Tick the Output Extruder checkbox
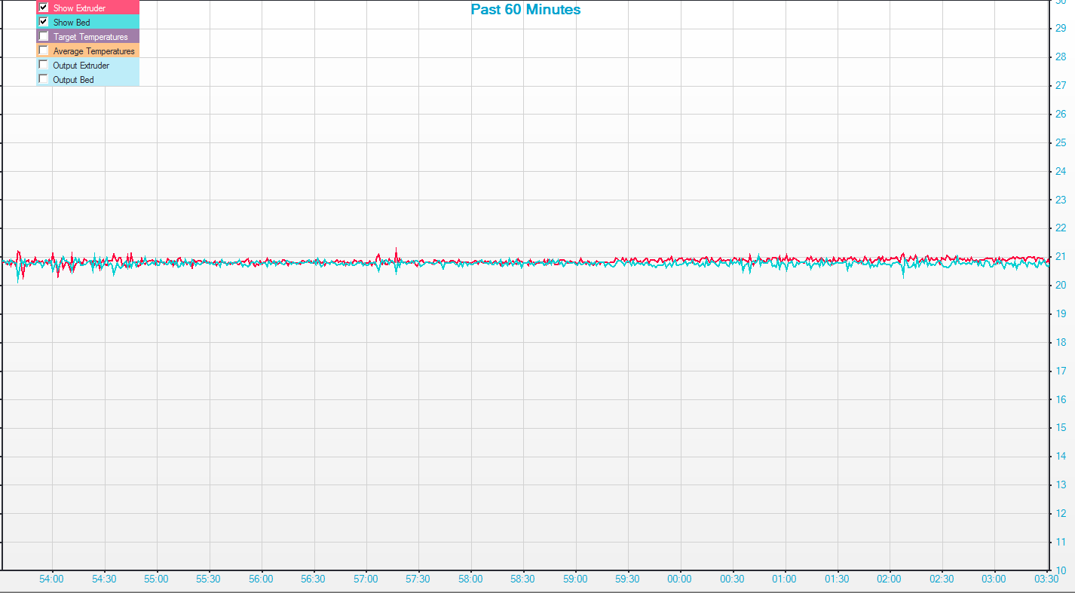Screen dimensions: 1075x593 (44, 65)
